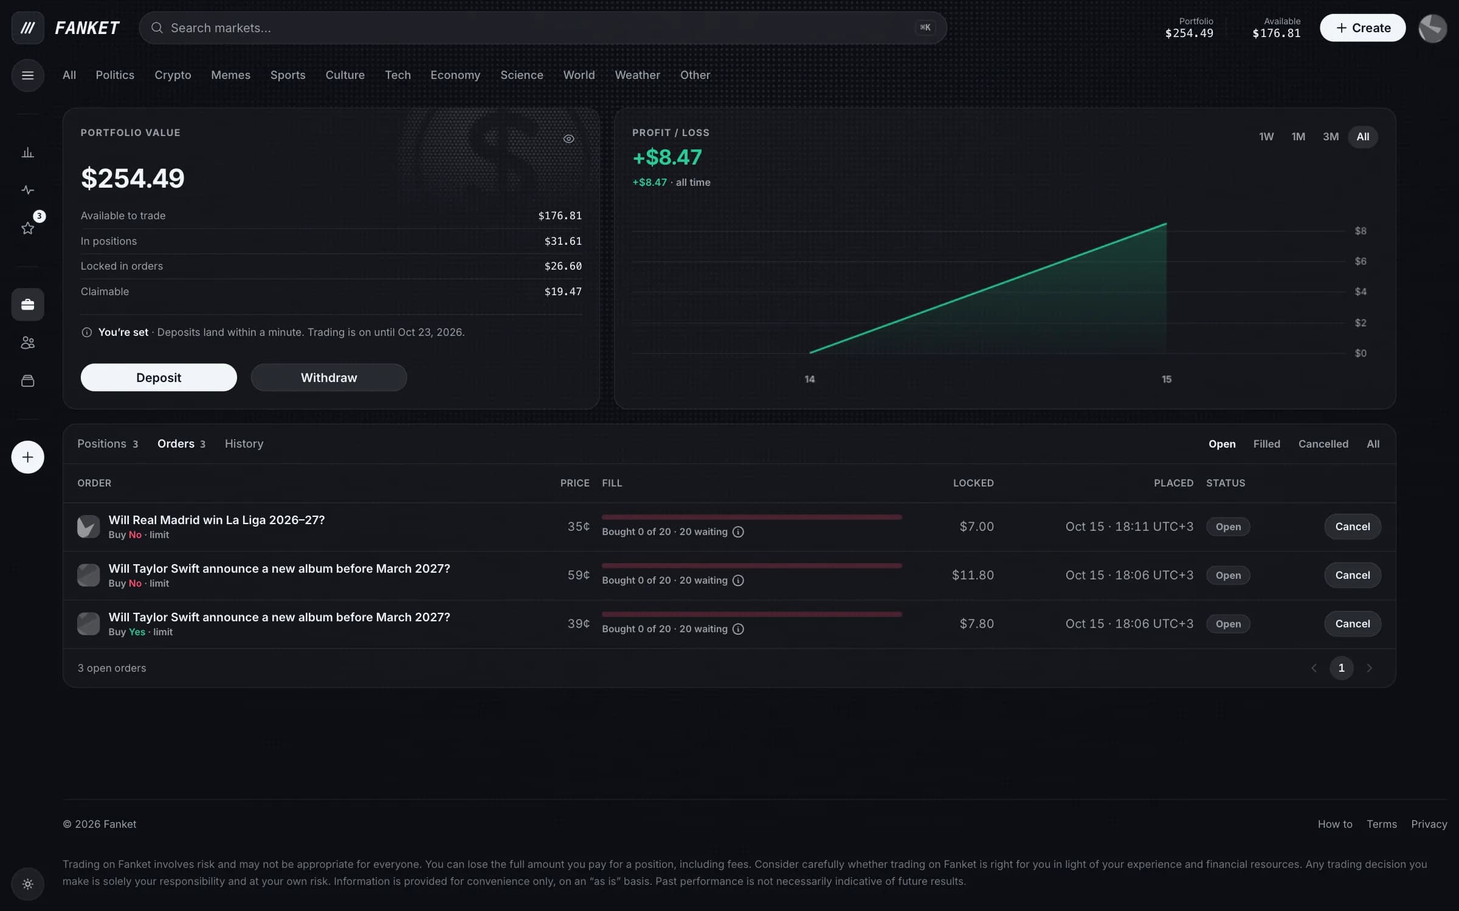Open the activity pulse icon
The image size is (1459, 911).
(x=27, y=190)
